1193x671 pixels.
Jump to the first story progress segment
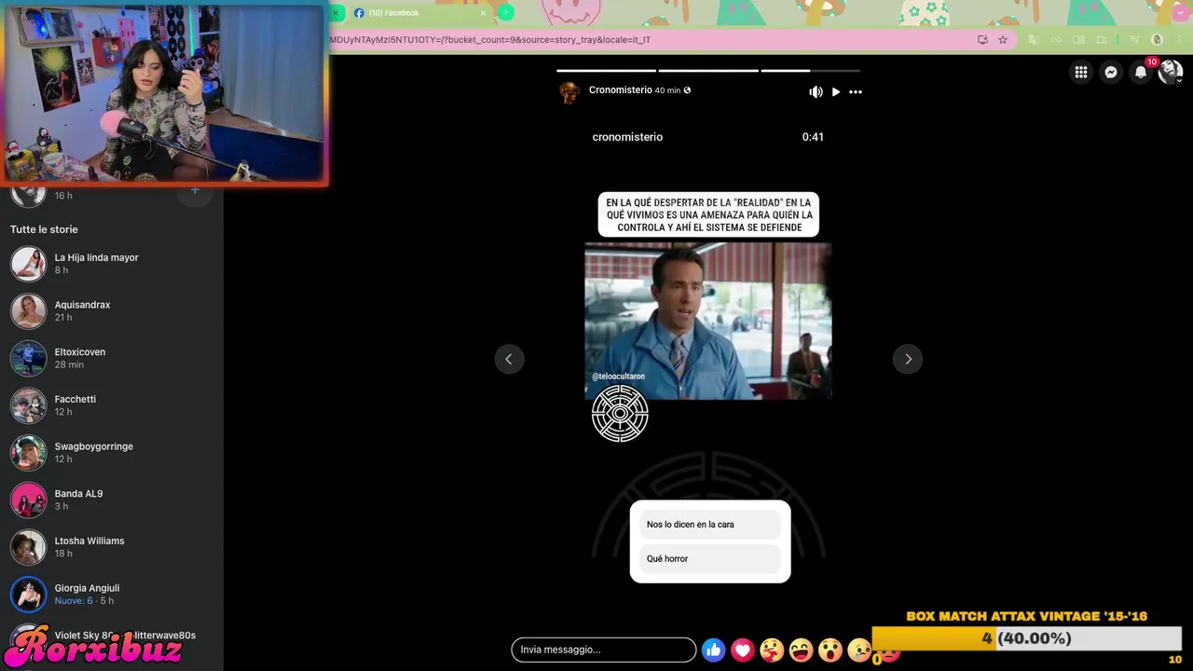click(606, 70)
